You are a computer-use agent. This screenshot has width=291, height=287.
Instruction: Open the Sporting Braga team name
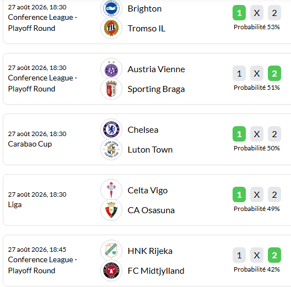pos(156,89)
